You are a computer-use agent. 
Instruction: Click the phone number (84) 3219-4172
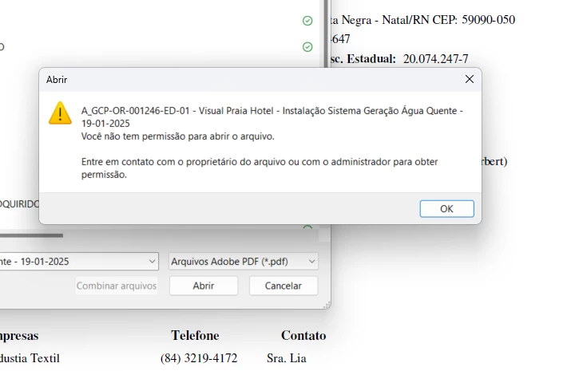coord(199,358)
